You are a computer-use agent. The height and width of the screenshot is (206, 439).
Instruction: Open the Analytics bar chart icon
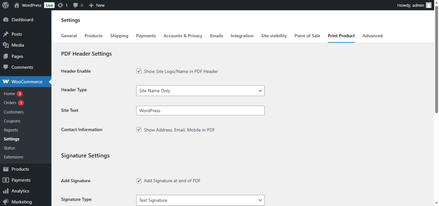coord(6,191)
